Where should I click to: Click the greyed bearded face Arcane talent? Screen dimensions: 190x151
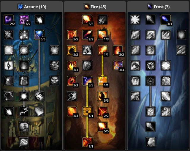pyautogui.click(x=55, y=66)
